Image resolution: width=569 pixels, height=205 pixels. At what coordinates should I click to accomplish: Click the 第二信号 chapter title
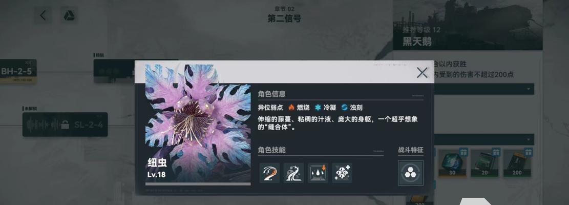point(284,18)
